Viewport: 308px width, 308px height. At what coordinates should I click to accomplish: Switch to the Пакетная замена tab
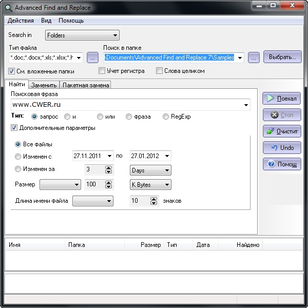click(86, 85)
